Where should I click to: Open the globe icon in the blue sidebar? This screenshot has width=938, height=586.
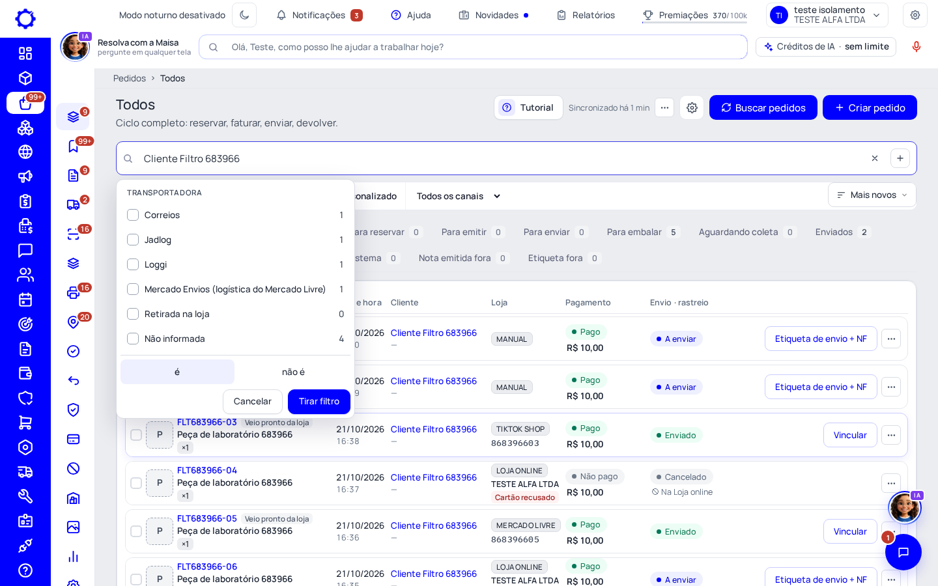[x=25, y=152]
